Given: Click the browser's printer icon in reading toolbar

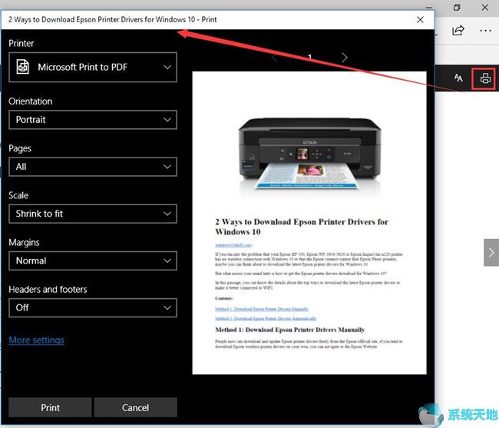Looking at the screenshot, I should point(485,78).
